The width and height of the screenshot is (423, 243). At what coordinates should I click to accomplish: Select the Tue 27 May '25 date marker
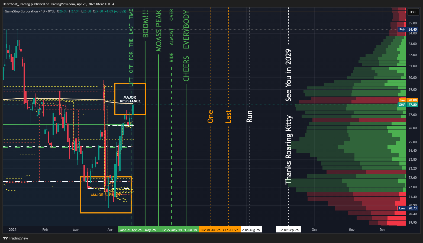171,230
